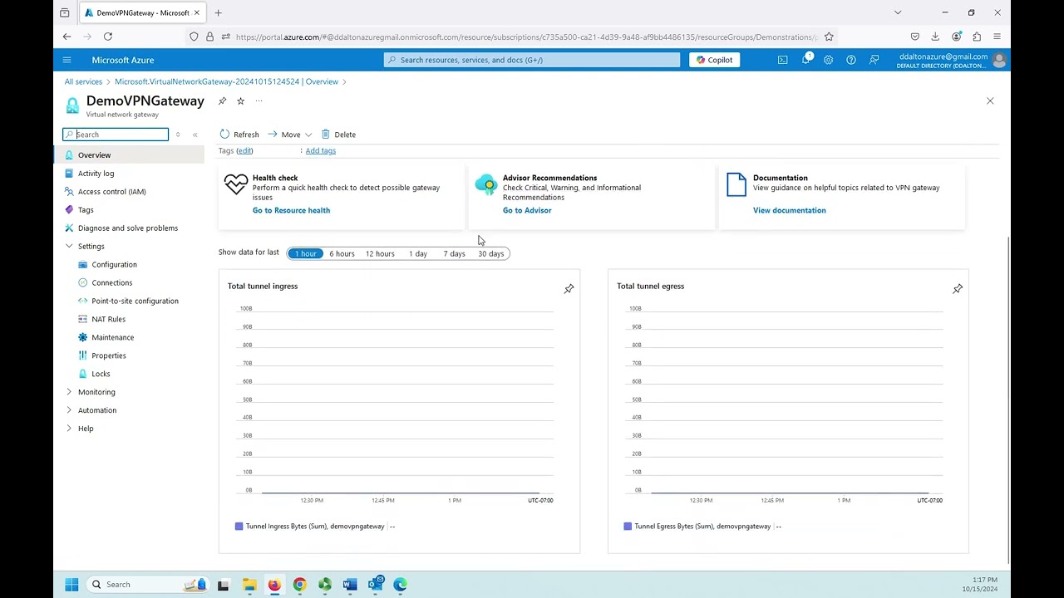Mark DemoVPNGateway as a favorite with the star

(x=240, y=101)
